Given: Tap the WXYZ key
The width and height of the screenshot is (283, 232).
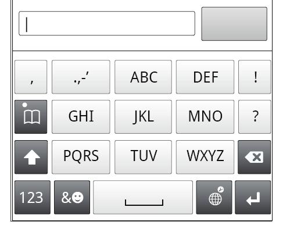Looking at the screenshot, I should click(x=205, y=157).
